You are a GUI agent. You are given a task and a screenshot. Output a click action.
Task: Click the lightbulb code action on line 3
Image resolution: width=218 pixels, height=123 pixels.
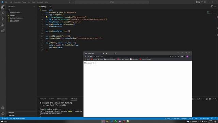pos(47,17)
